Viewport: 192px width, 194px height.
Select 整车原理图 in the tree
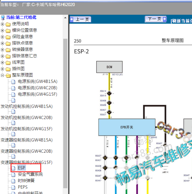(x=22, y=75)
